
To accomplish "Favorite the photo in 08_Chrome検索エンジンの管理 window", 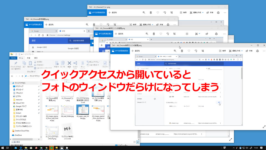I will click(189, 51).
